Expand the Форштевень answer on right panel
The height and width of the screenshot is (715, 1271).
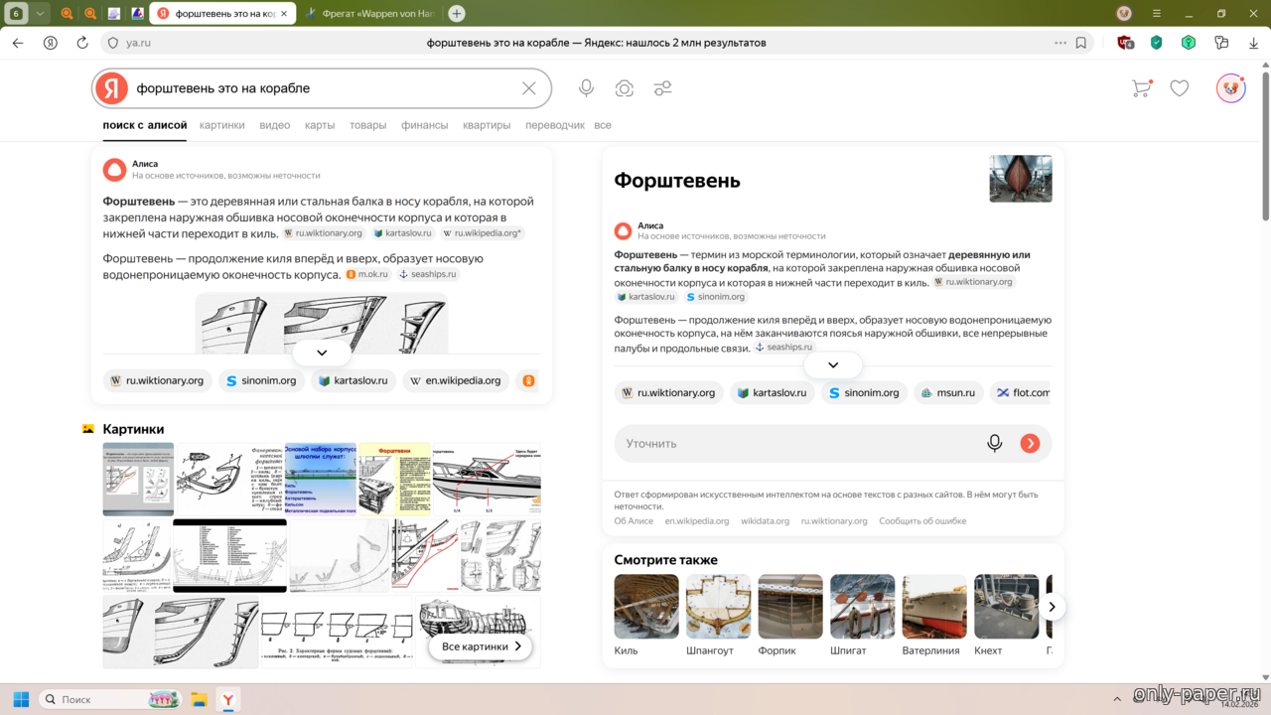(x=833, y=364)
